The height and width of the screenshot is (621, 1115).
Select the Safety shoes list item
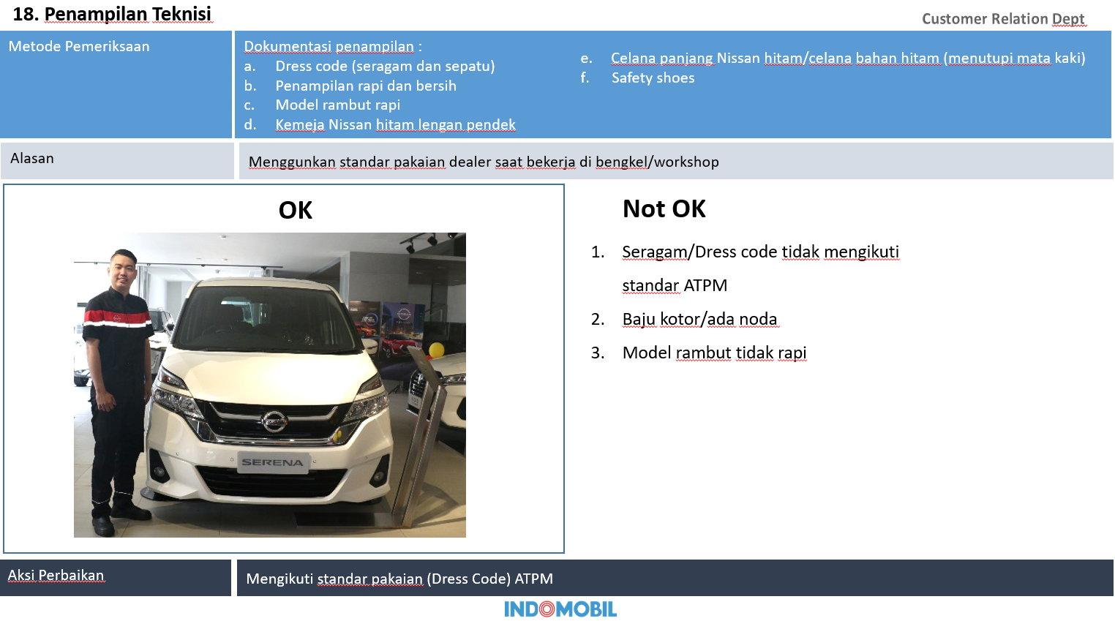click(653, 78)
